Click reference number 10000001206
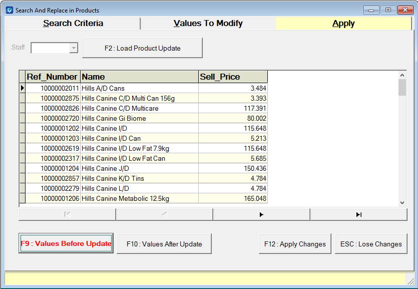418x289 pixels. tap(53, 198)
